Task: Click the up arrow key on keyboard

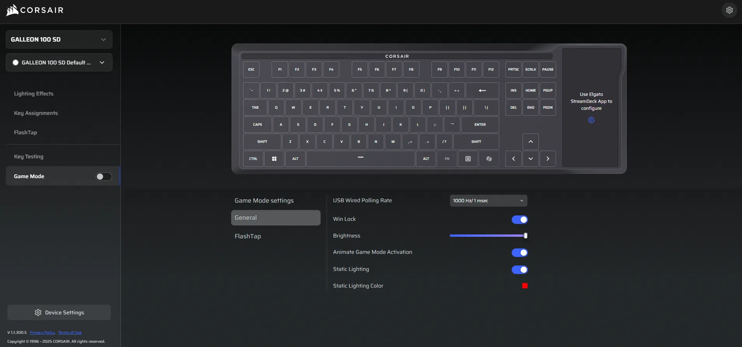Action: pos(531,142)
